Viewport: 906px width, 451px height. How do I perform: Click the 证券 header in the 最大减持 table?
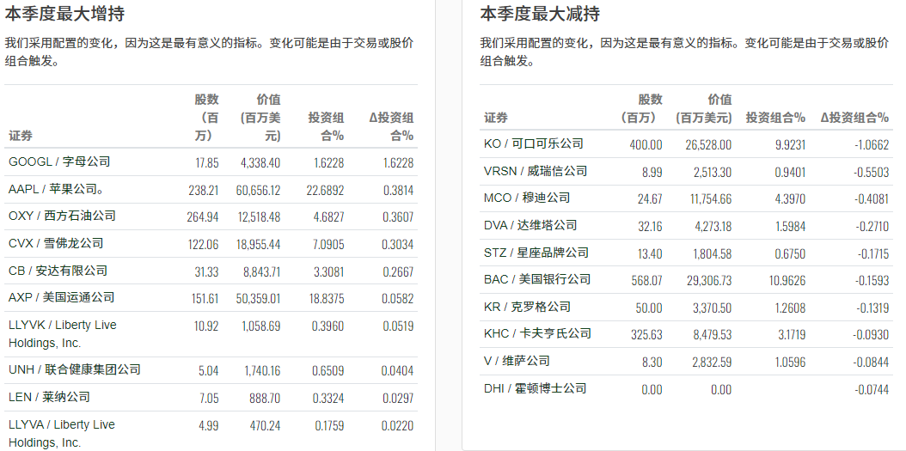coord(496,118)
